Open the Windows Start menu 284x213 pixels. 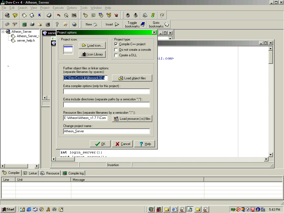[8, 209]
